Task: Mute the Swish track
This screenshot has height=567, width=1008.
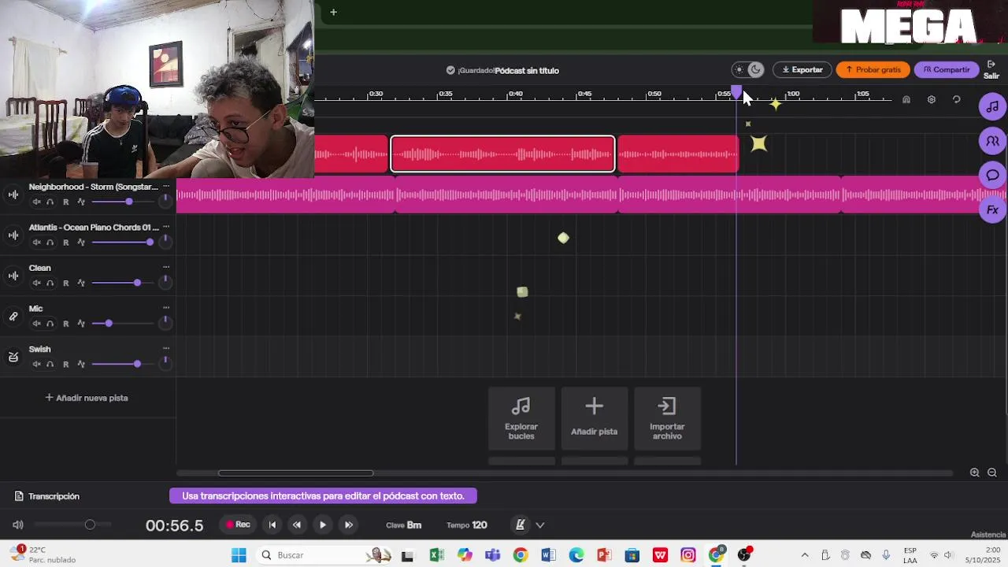Action: pyautogui.click(x=36, y=364)
